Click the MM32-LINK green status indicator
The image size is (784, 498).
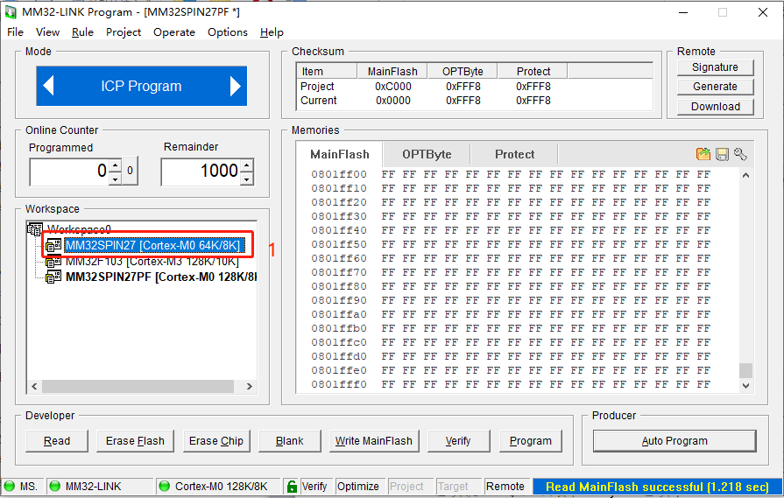tap(55, 486)
